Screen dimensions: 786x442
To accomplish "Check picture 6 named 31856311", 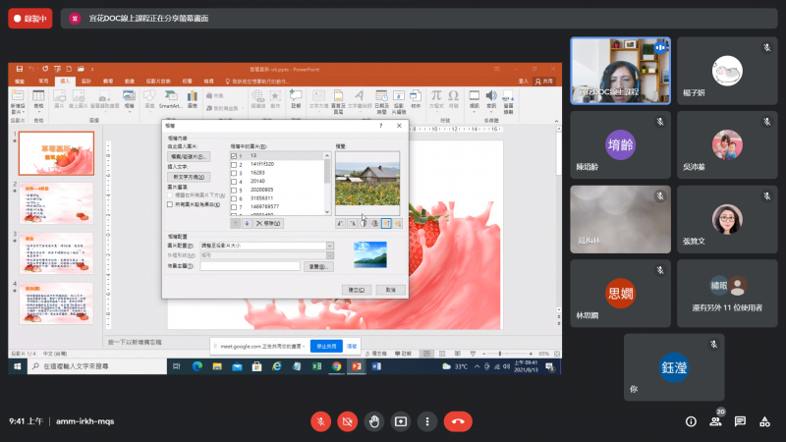I will [x=234, y=198].
